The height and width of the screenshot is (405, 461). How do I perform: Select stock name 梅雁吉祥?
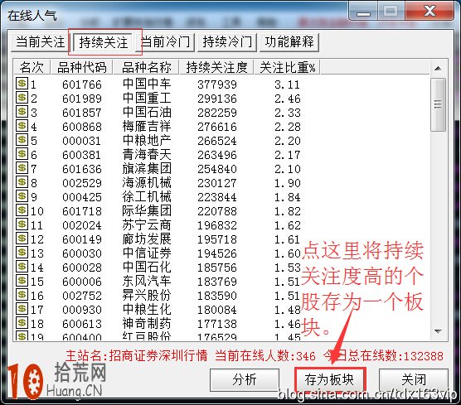pos(147,127)
